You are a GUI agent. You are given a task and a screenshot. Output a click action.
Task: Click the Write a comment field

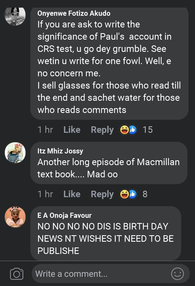coord(100,274)
